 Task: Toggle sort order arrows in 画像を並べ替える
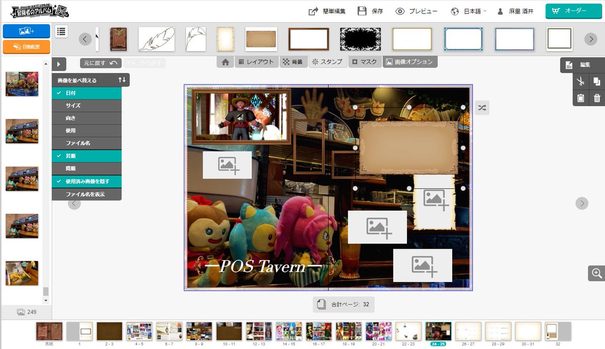pos(122,80)
